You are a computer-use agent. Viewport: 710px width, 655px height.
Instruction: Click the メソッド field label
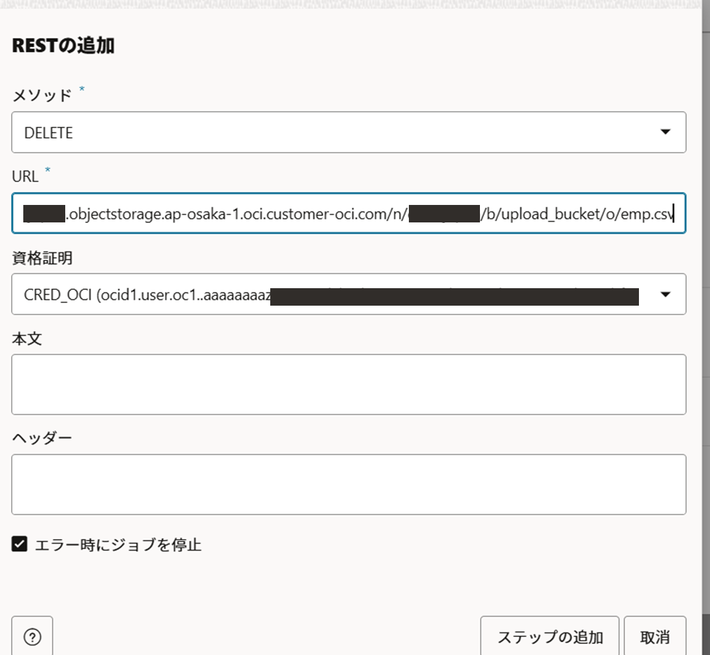click(x=42, y=95)
